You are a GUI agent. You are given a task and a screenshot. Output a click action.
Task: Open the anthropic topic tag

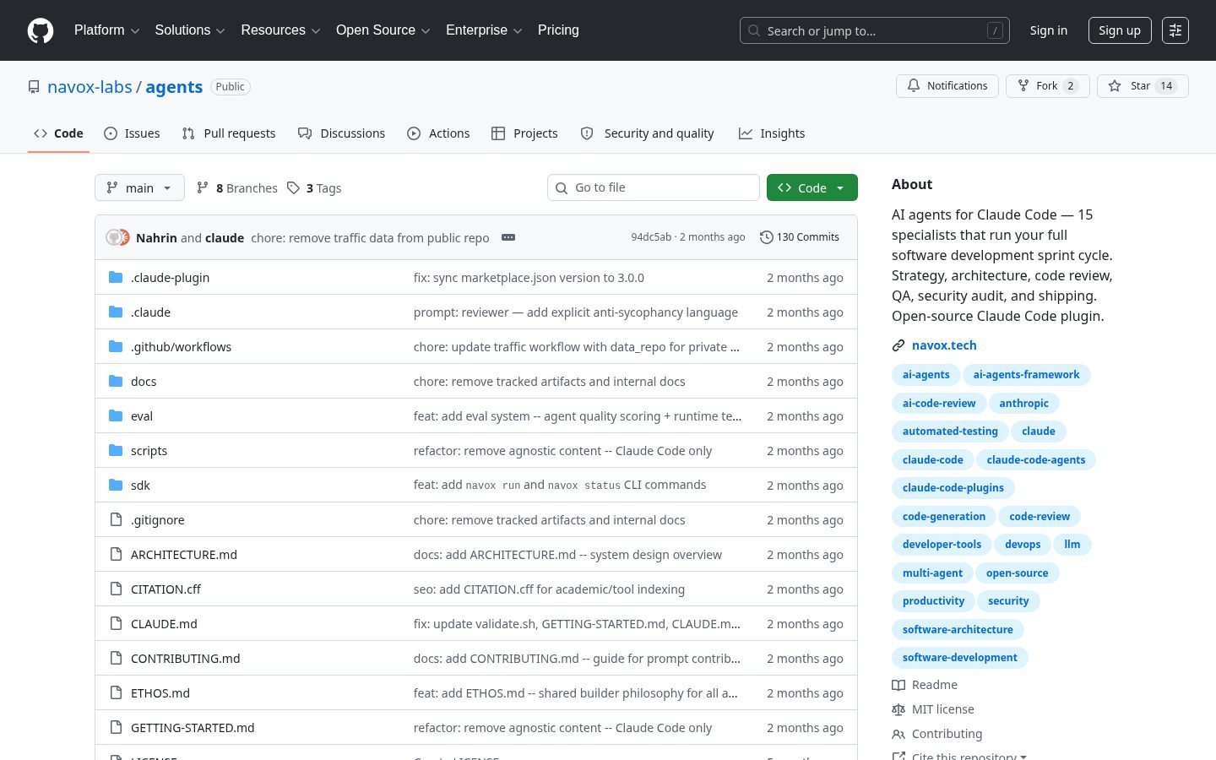tap(1023, 404)
